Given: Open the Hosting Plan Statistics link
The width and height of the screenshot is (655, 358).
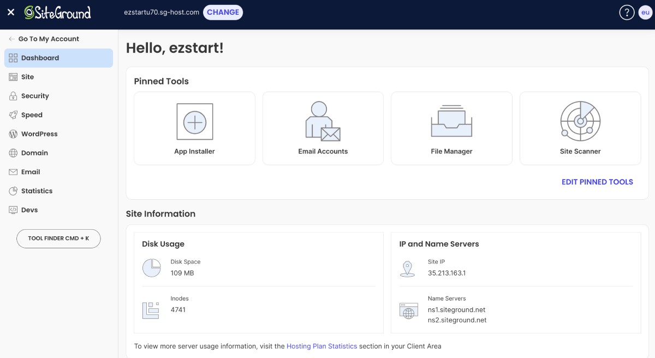Looking at the screenshot, I should [321, 346].
